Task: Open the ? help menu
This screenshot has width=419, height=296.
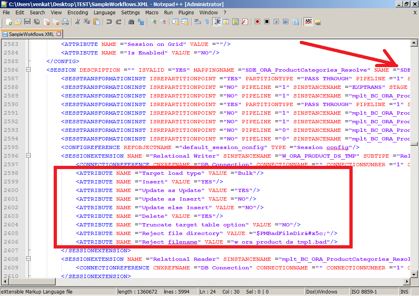Action: pyautogui.click(x=225, y=13)
